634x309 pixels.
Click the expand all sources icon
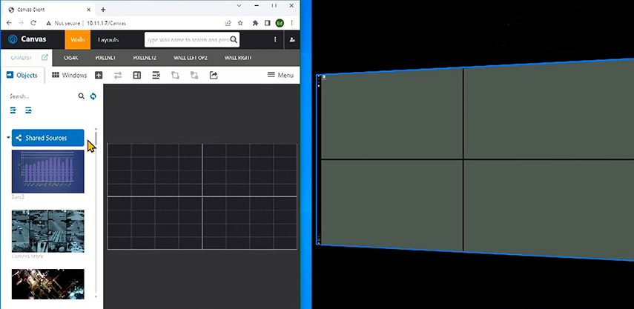click(13, 110)
